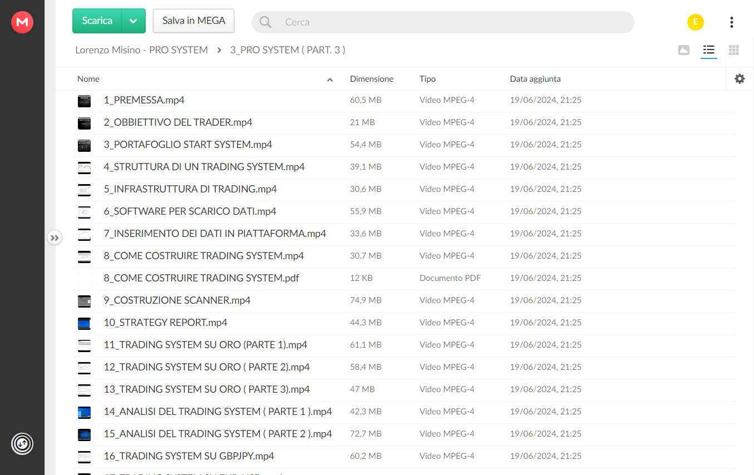Screen dimensions: 754x475
Task: Open the transfers icon in the sidebar
Action: pos(22,444)
